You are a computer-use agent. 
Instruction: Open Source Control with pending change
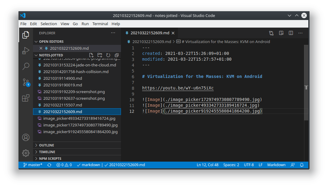click(x=26, y=82)
